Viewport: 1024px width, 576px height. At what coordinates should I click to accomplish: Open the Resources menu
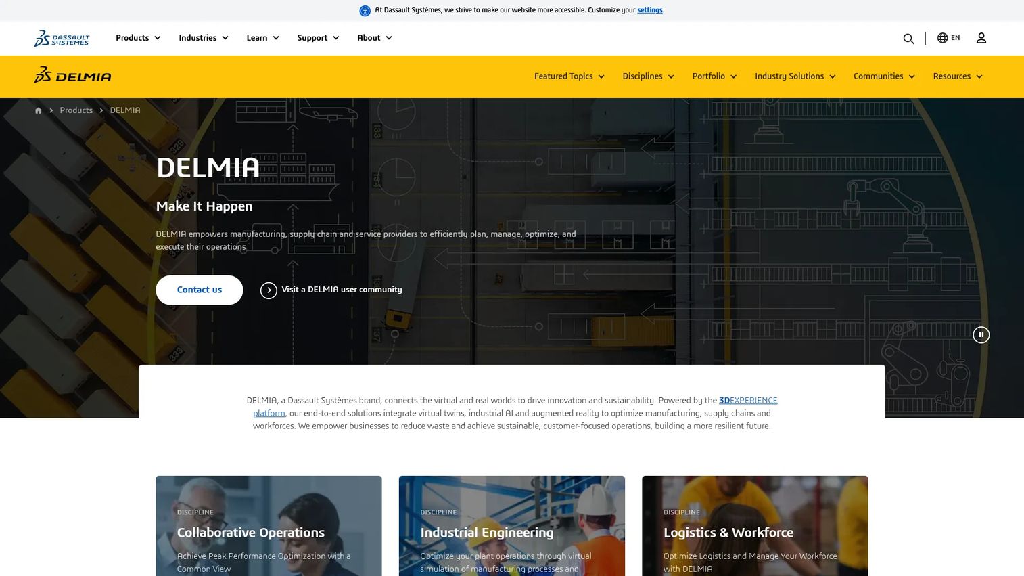click(x=957, y=76)
